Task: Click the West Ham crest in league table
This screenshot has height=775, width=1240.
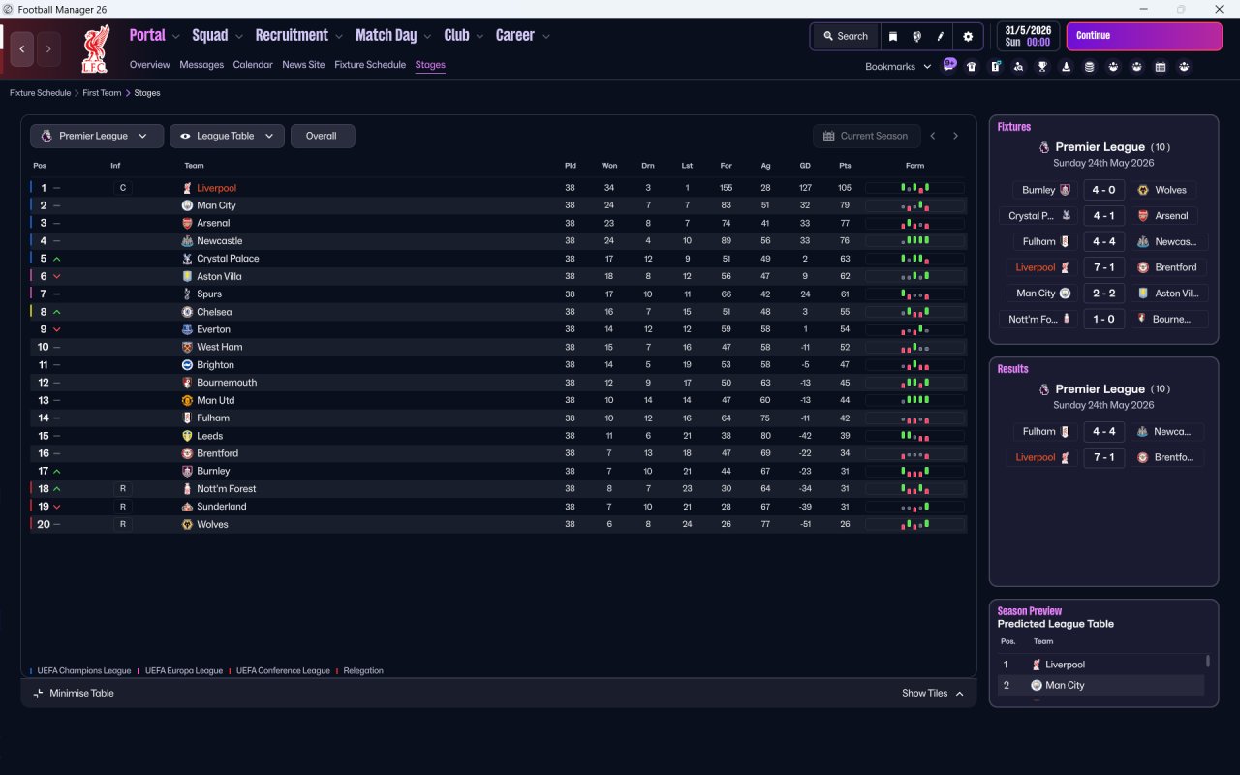Action: tap(187, 347)
